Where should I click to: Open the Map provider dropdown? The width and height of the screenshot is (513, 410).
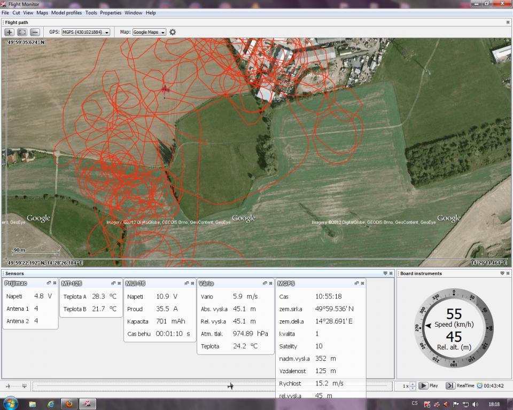click(149, 32)
